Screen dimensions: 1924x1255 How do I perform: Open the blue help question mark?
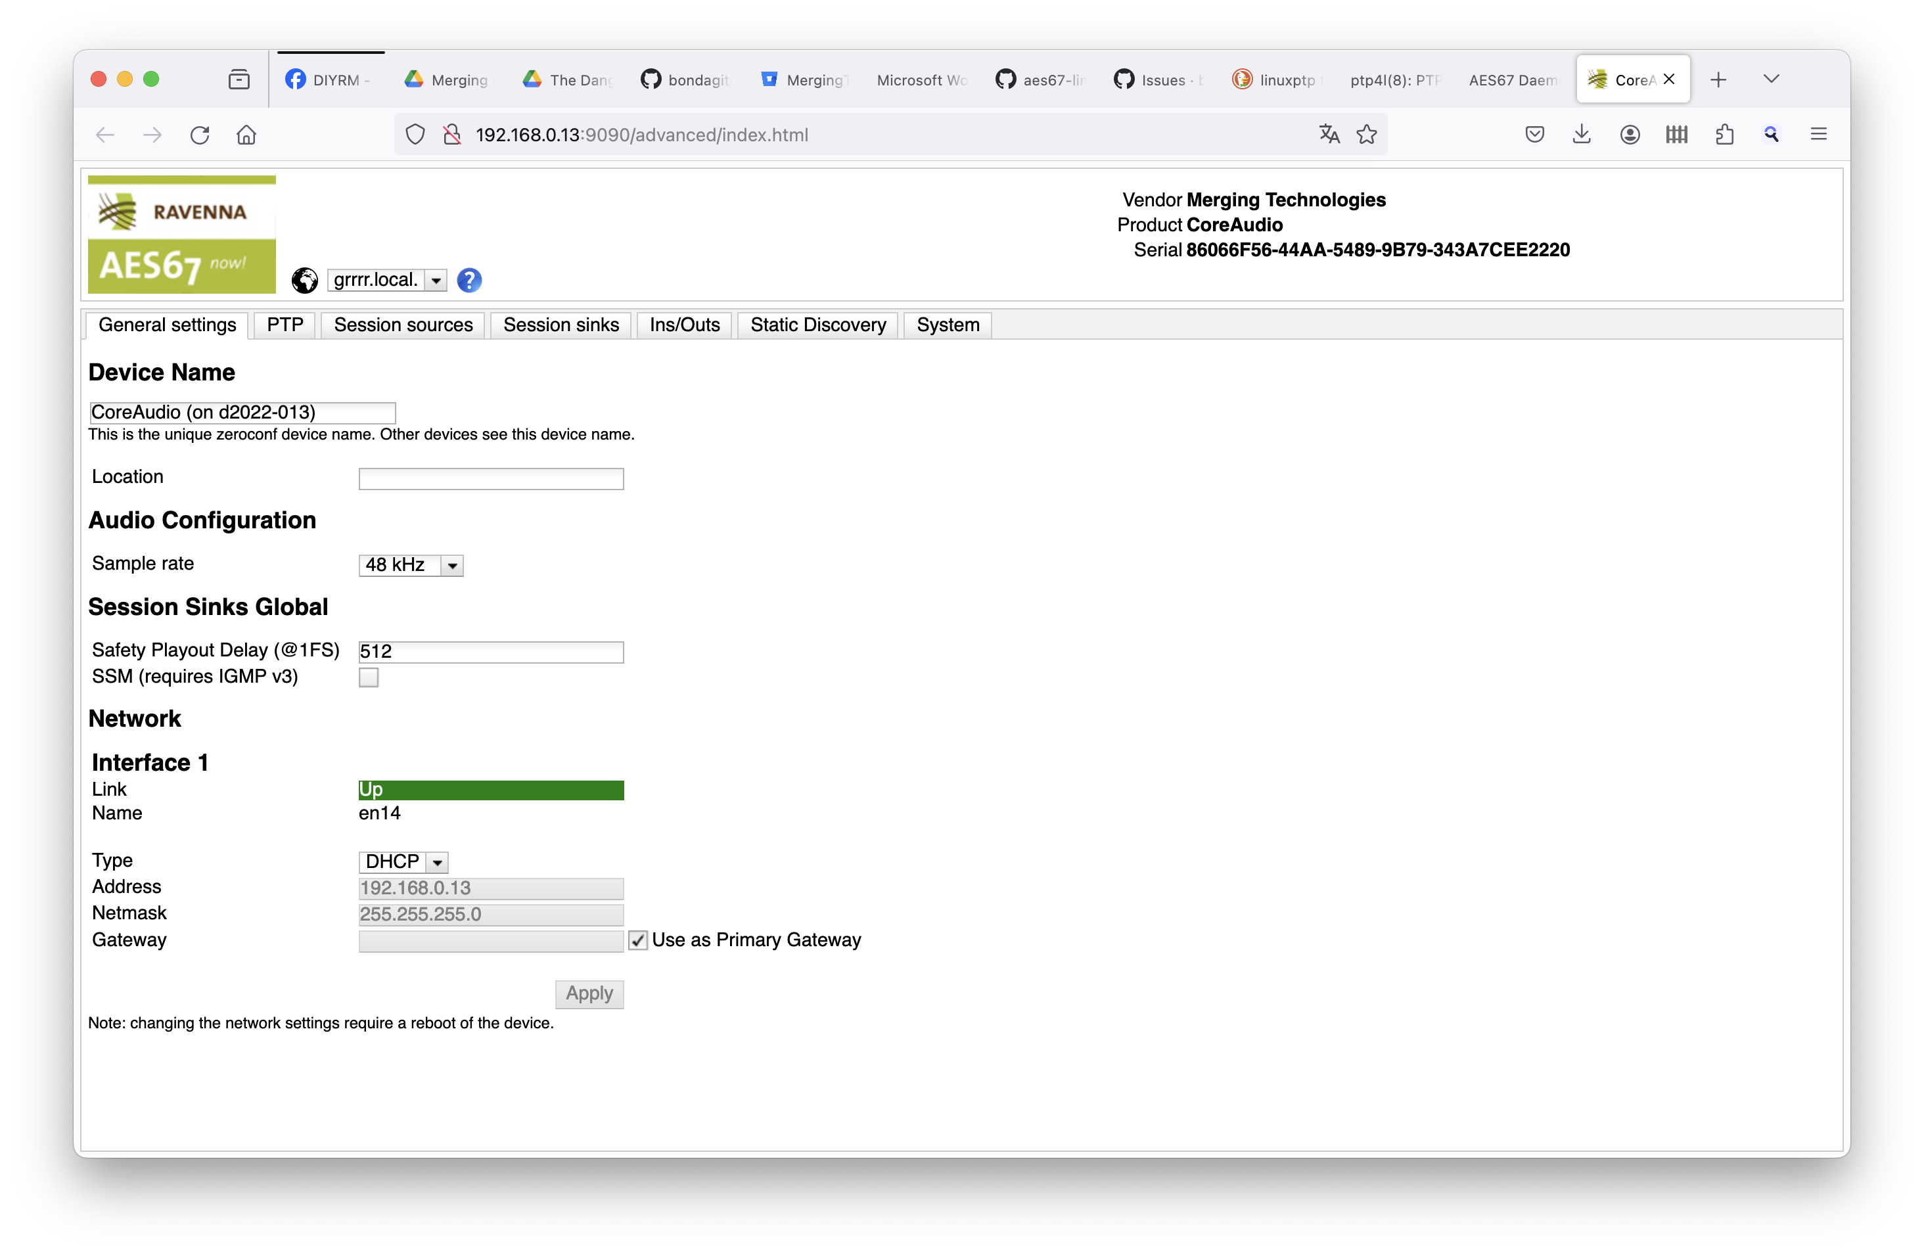469,281
